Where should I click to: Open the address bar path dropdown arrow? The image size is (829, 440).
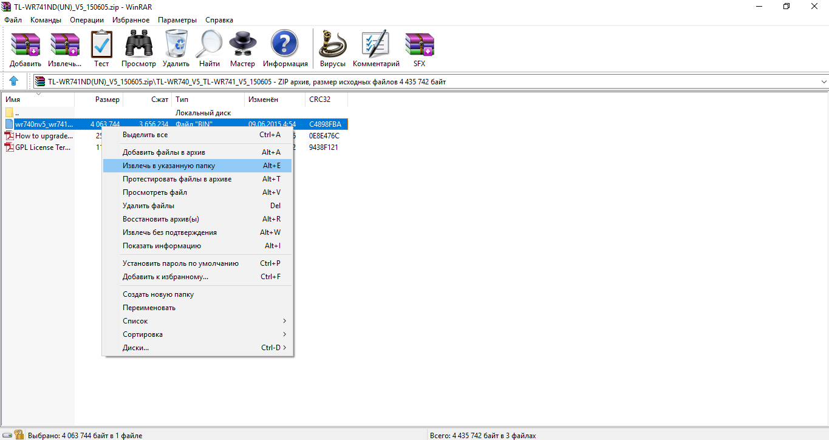(x=824, y=81)
